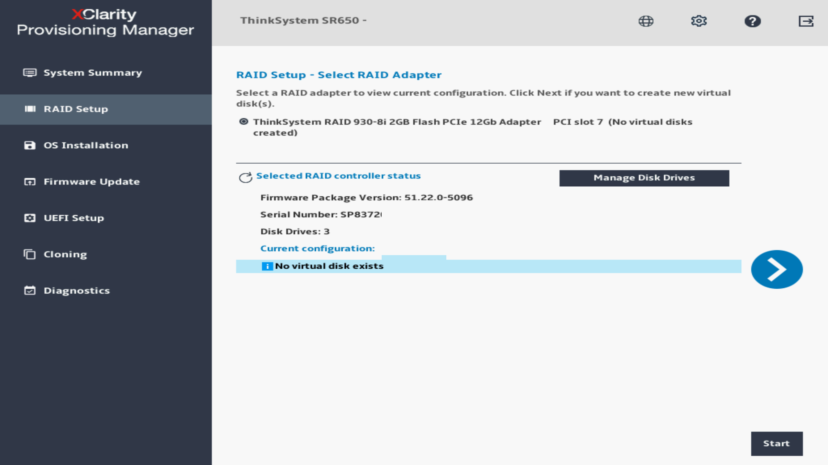The width and height of the screenshot is (828, 465).
Task: Click the PCI slot 7 text
Action: point(578,122)
